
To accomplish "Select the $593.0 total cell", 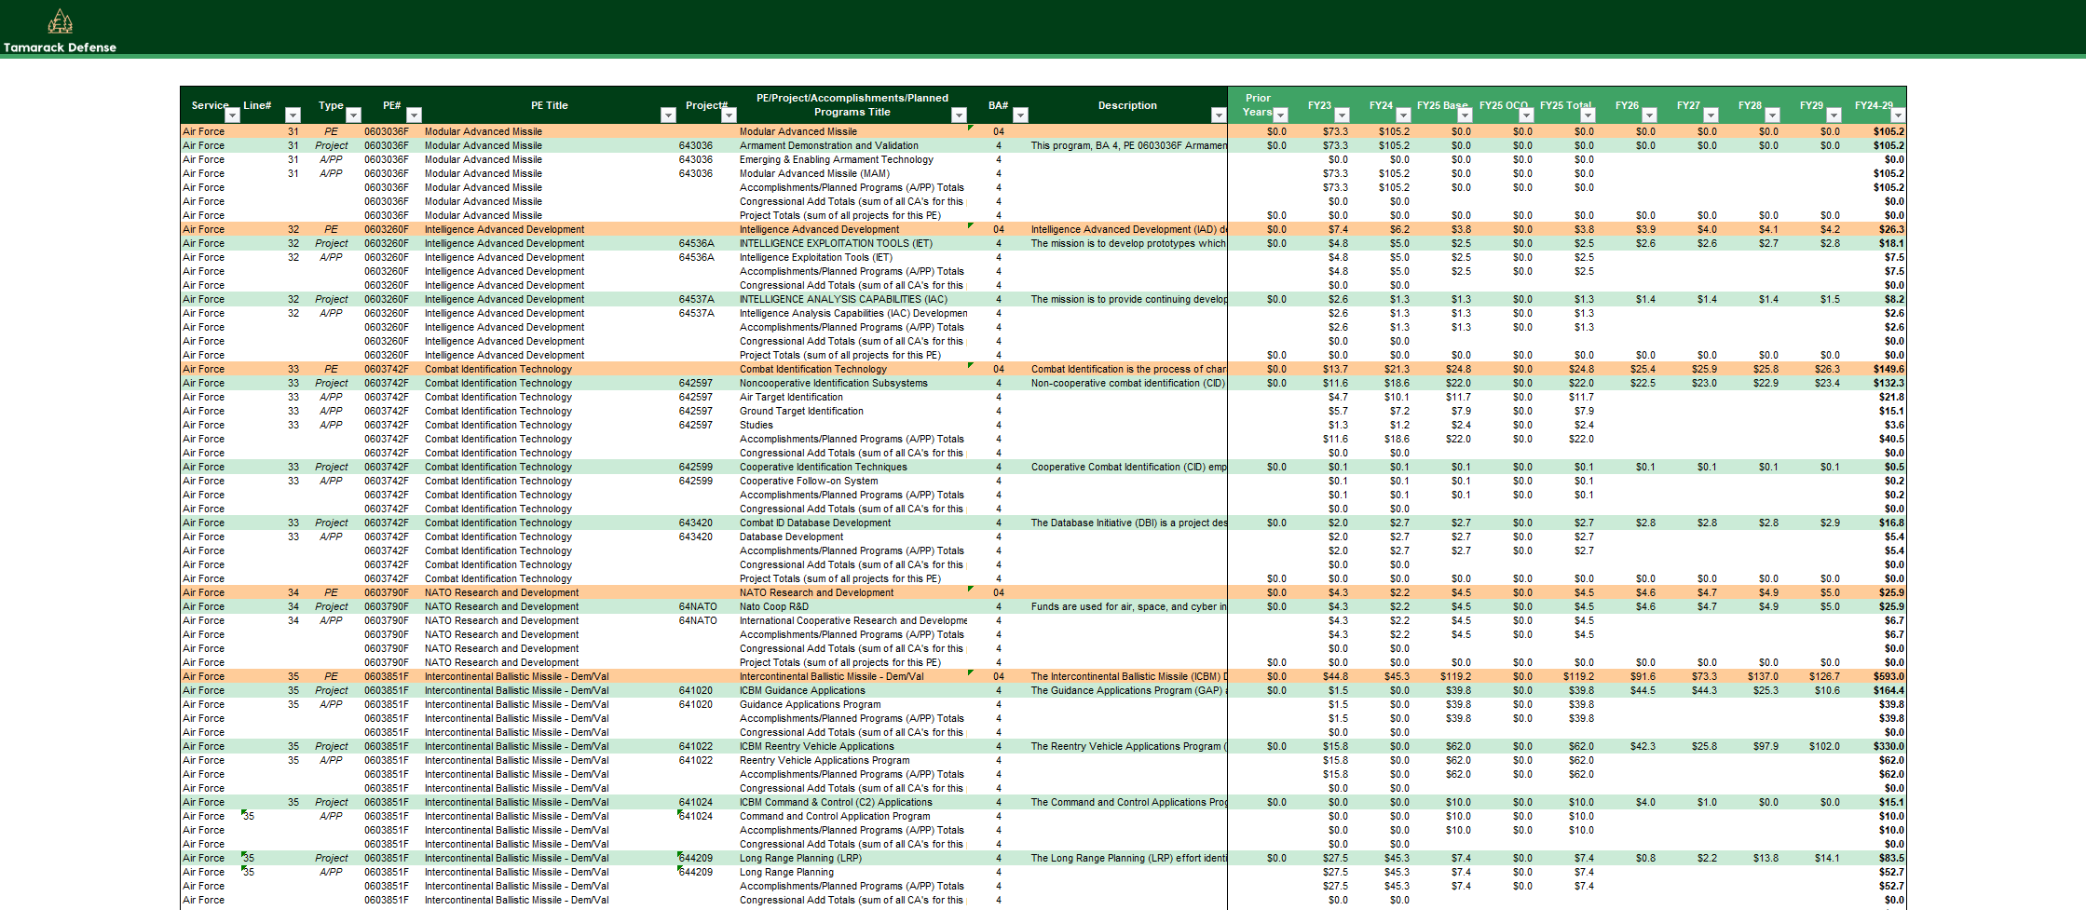I will [1875, 676].
